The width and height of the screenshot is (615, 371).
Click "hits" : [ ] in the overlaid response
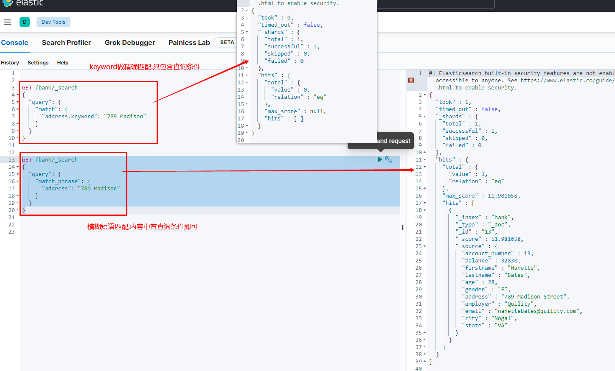pyautogui.click(x=284, y=119)
